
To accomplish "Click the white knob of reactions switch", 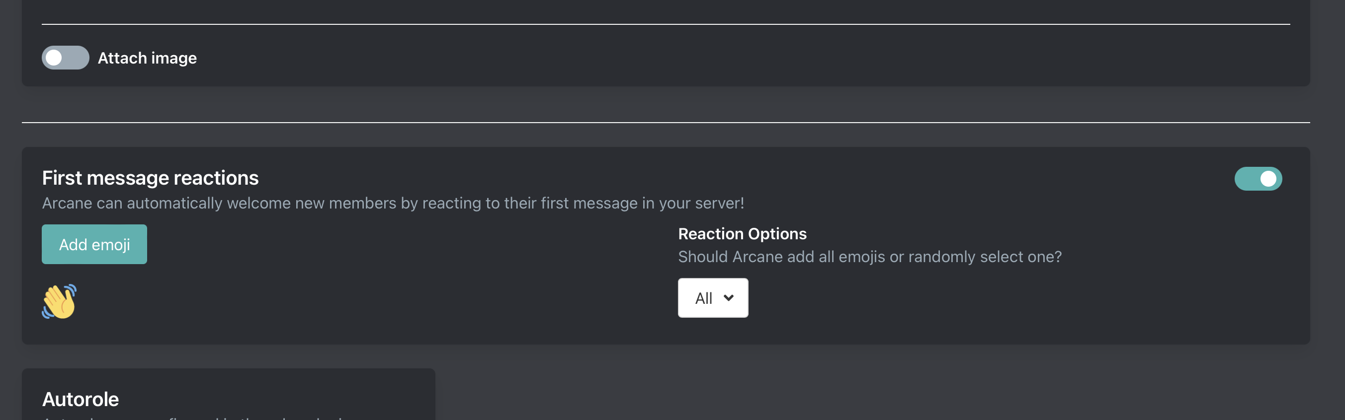I will (1268, 178).
